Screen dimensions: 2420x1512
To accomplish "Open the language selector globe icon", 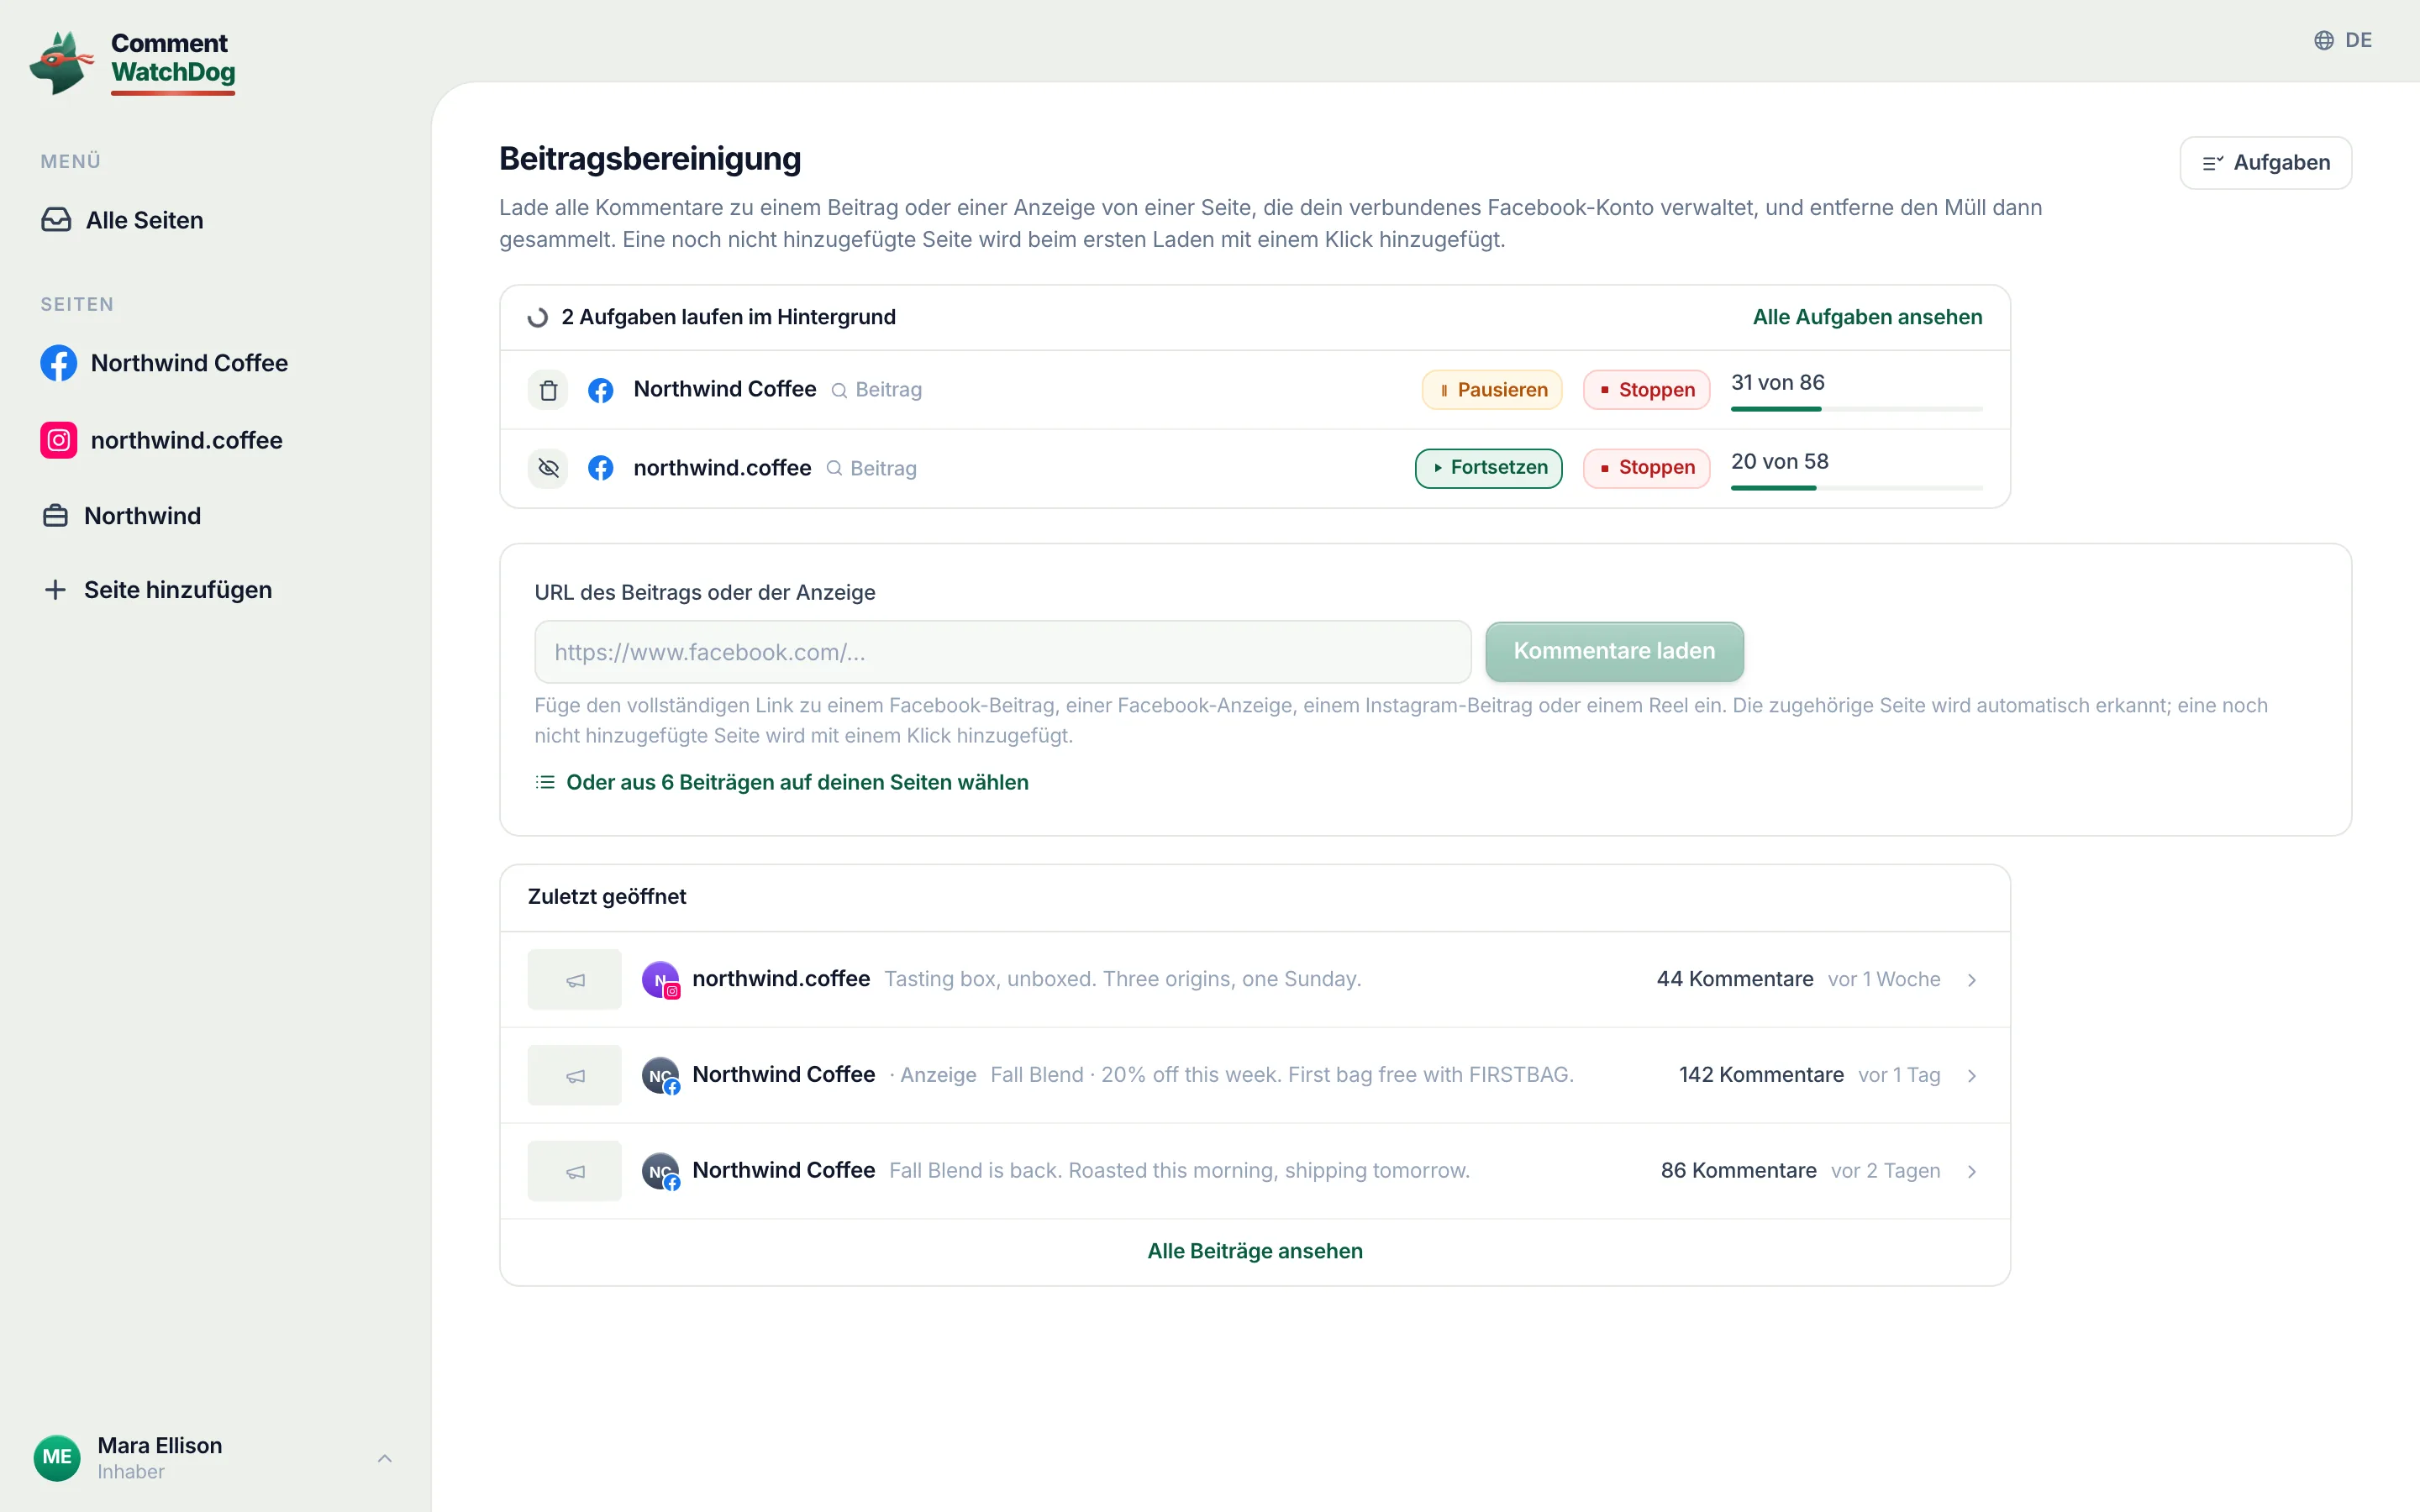I will 2324,40.
